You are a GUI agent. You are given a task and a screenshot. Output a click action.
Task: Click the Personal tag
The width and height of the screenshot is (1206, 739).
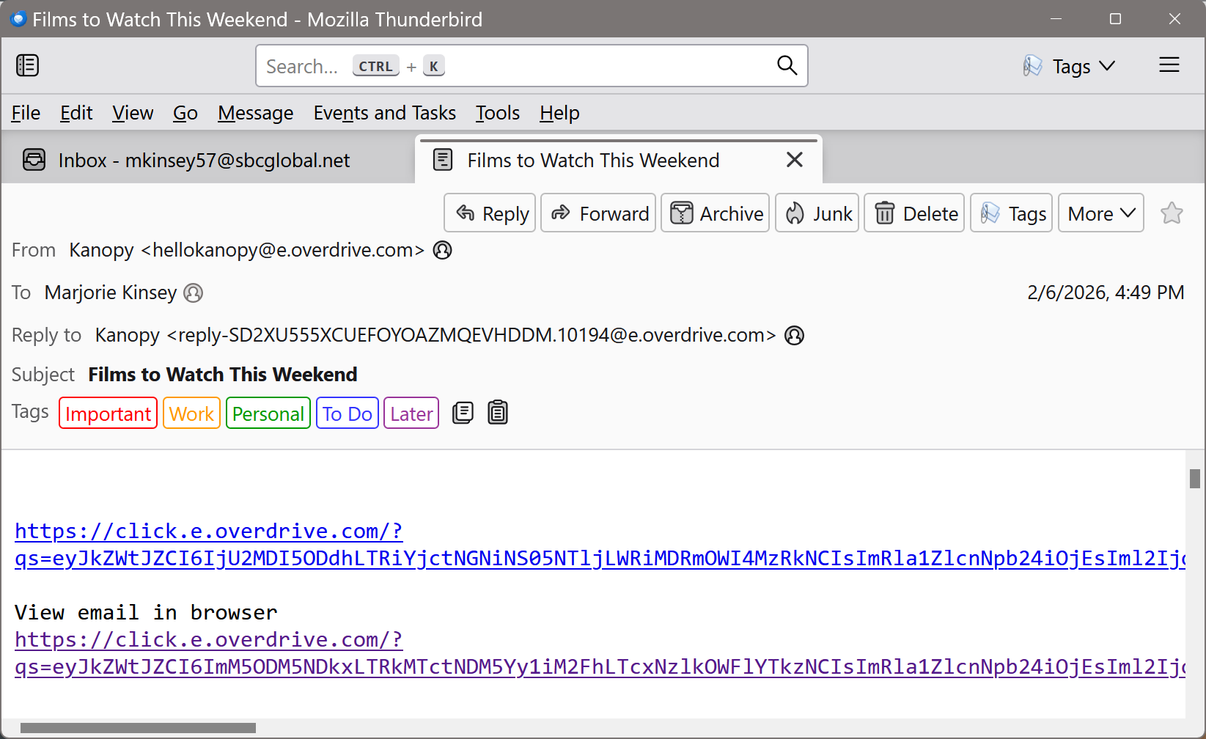pos(268,413)
